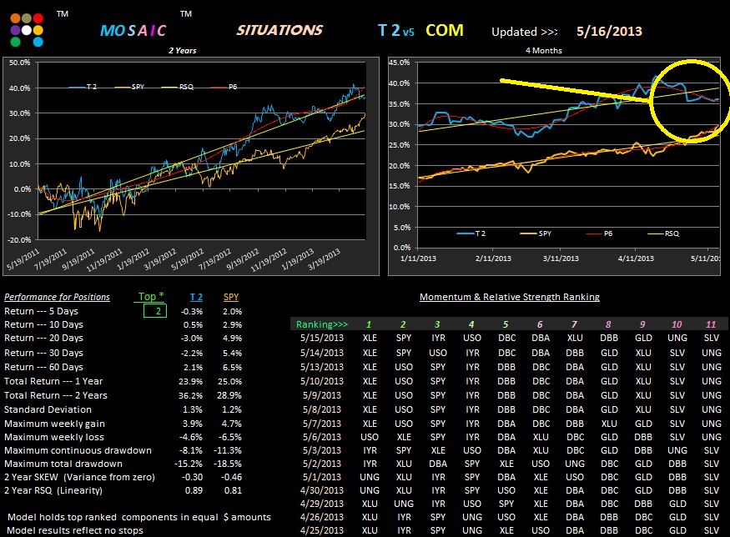This screenshot has height=537, width=730.
Task: Click the -11.3% continuous drawdown value
Action: click(228, 450)
